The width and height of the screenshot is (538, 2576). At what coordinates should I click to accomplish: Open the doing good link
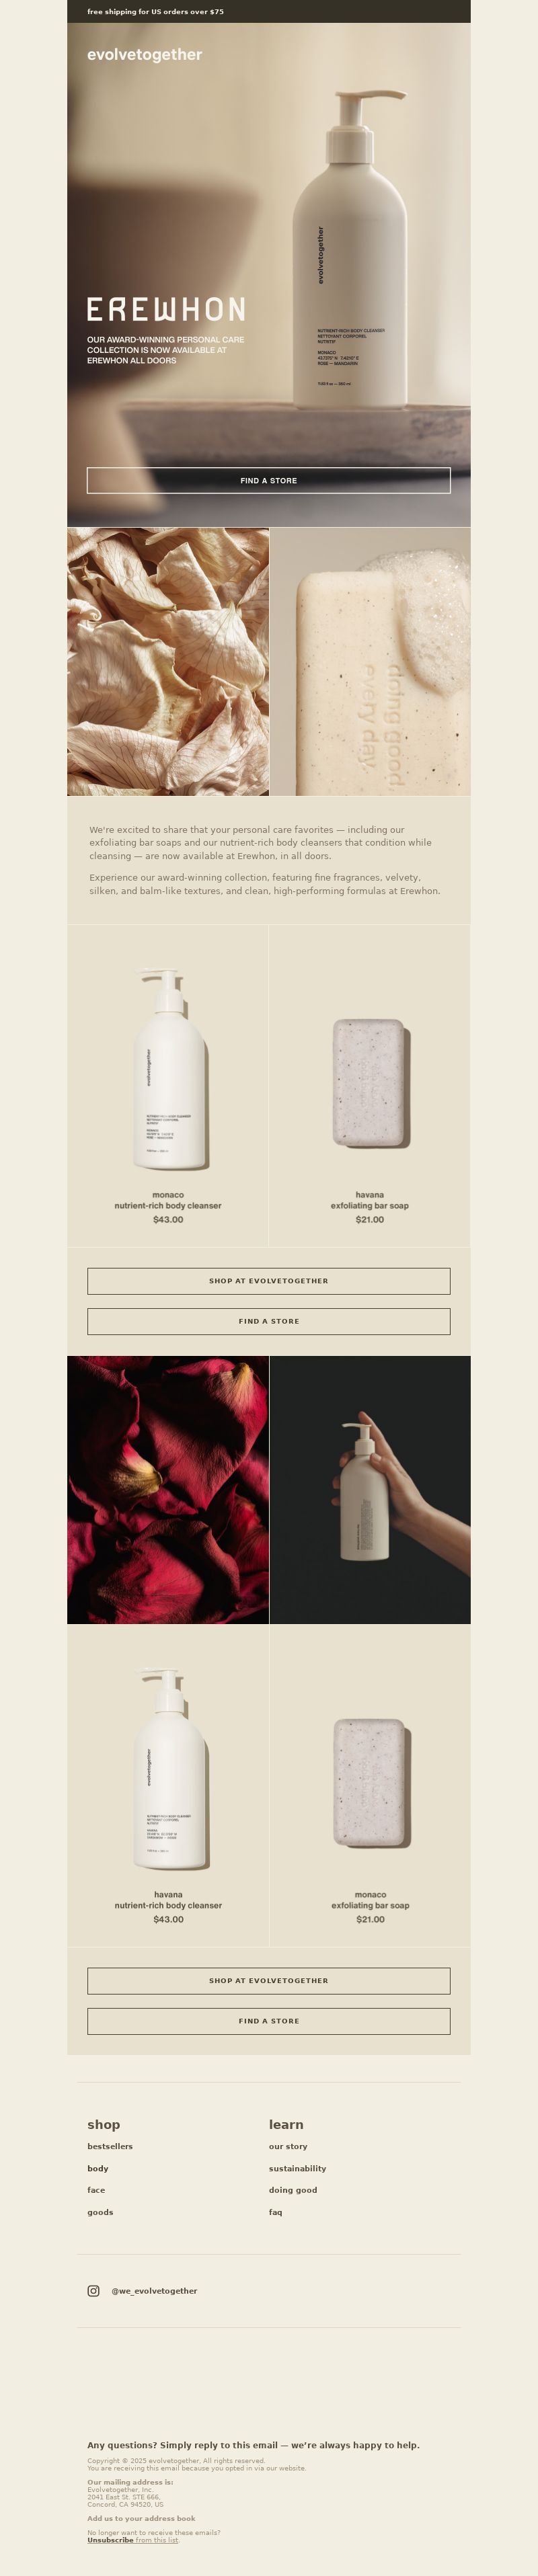point(293,2190)
